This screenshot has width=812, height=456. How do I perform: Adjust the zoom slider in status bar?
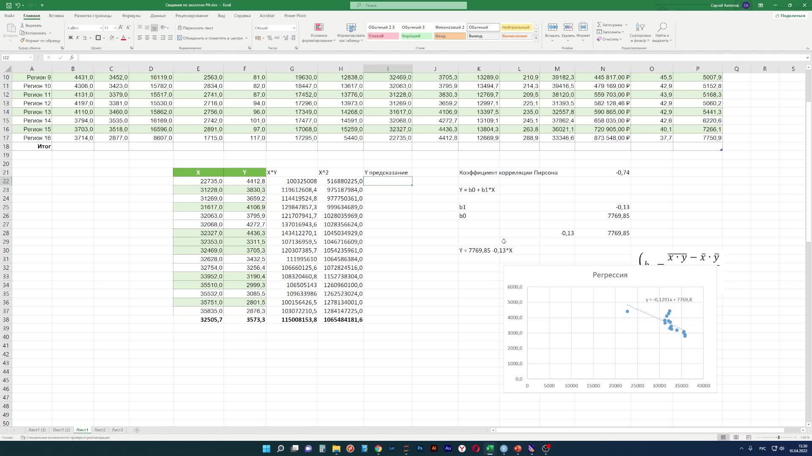point(779,437)
